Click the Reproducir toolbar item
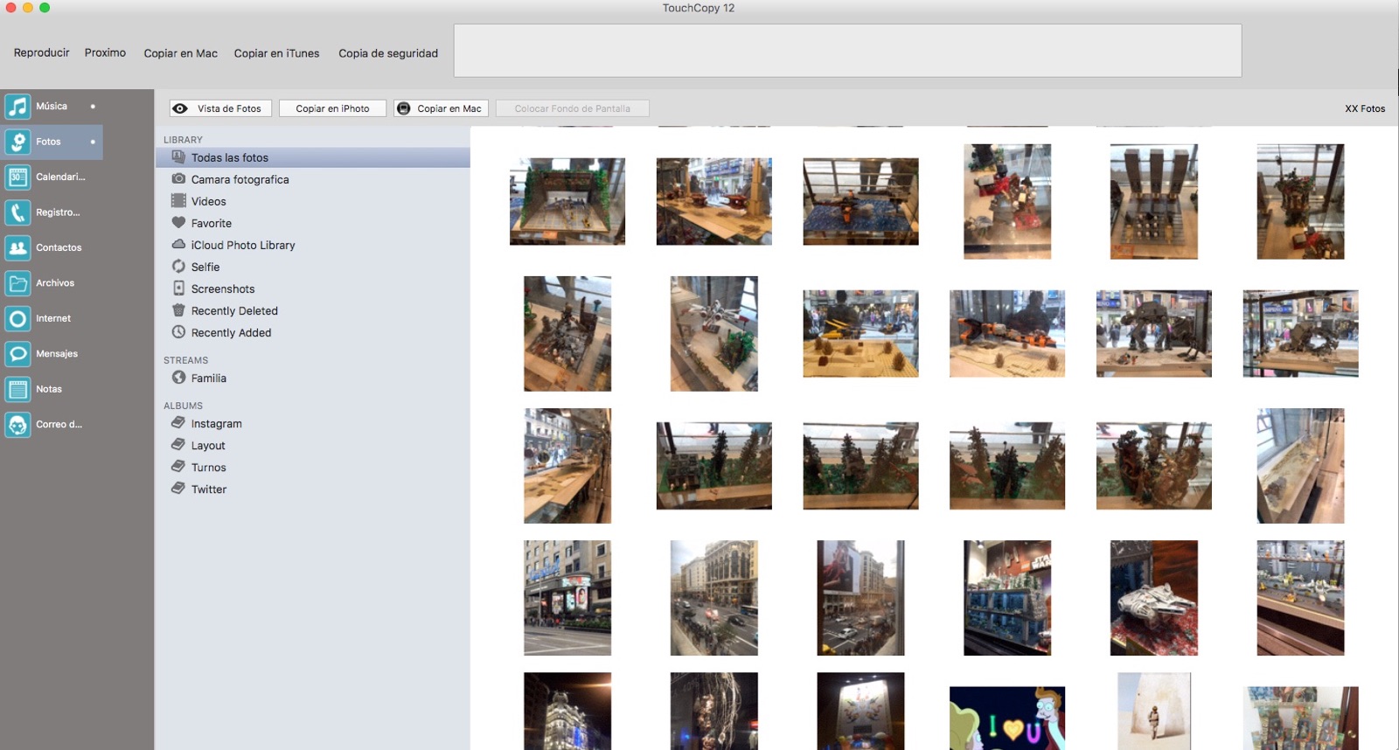This screenshot has height=750, width=1399. 41,52
